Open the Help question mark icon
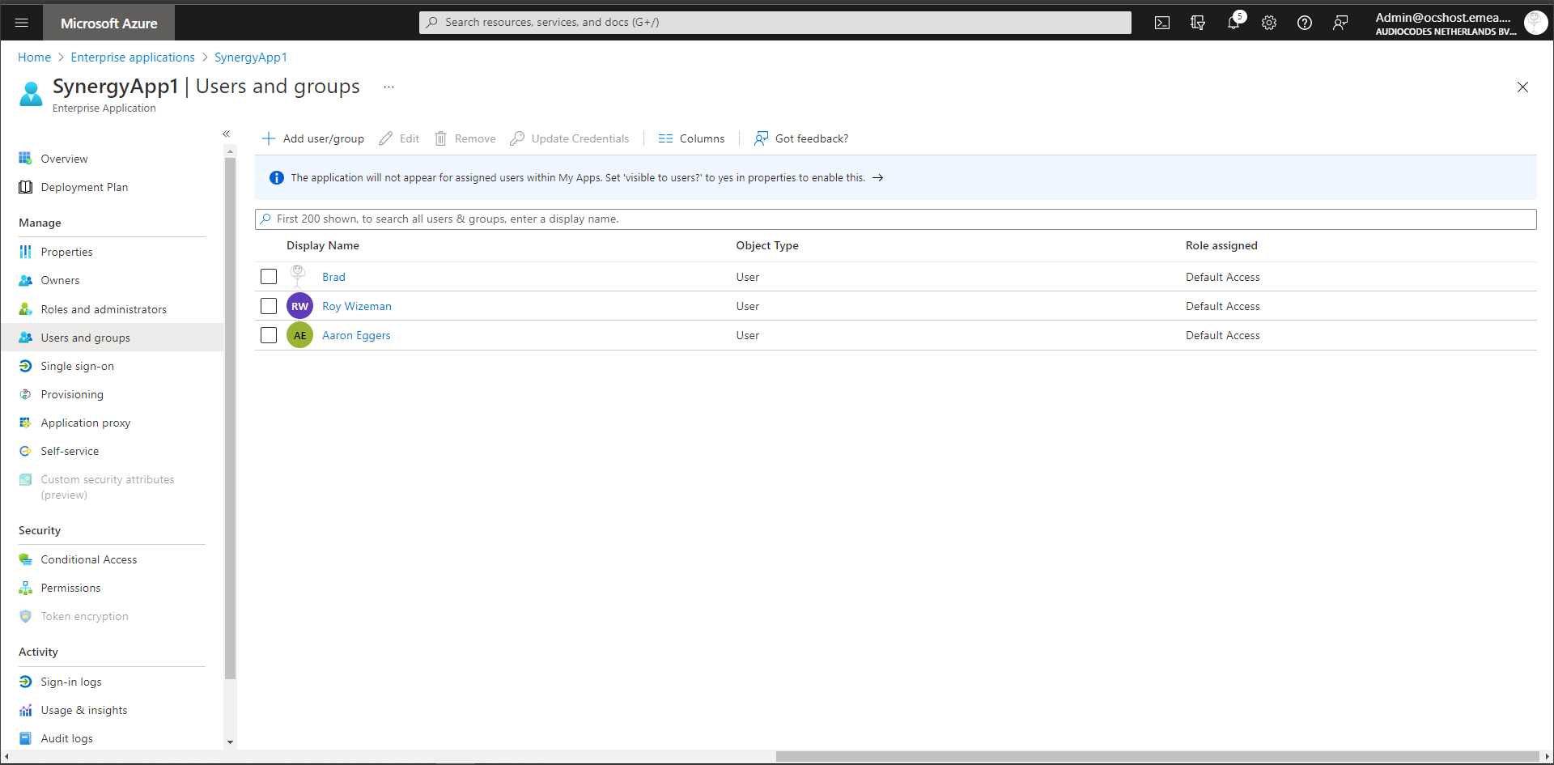Viewport: 1554px width, 765px height. tap(1305, 23)
